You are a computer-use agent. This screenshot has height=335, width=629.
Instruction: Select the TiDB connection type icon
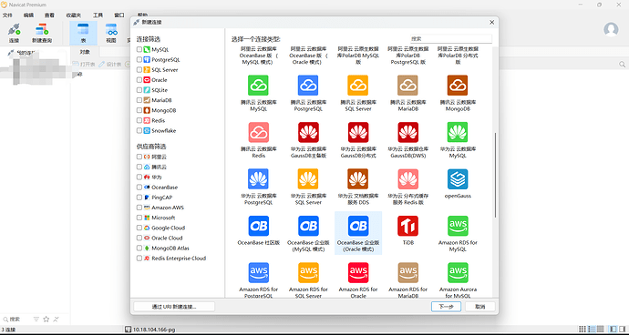click(x=408, y=226)
